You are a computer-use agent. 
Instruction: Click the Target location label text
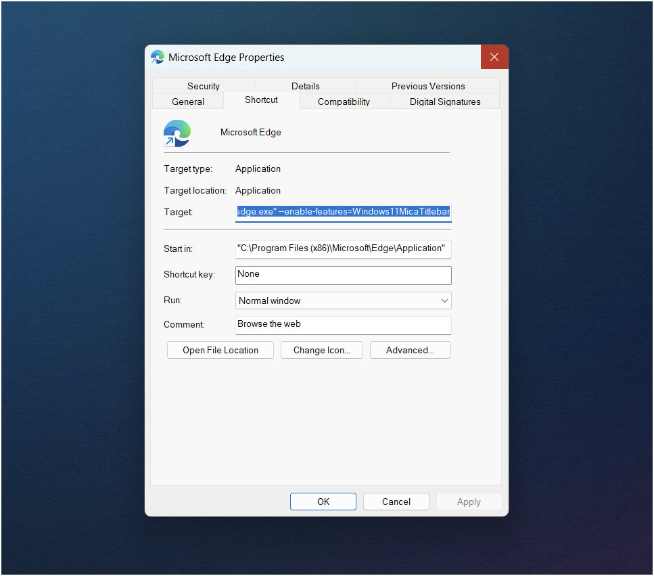[195, 191]
